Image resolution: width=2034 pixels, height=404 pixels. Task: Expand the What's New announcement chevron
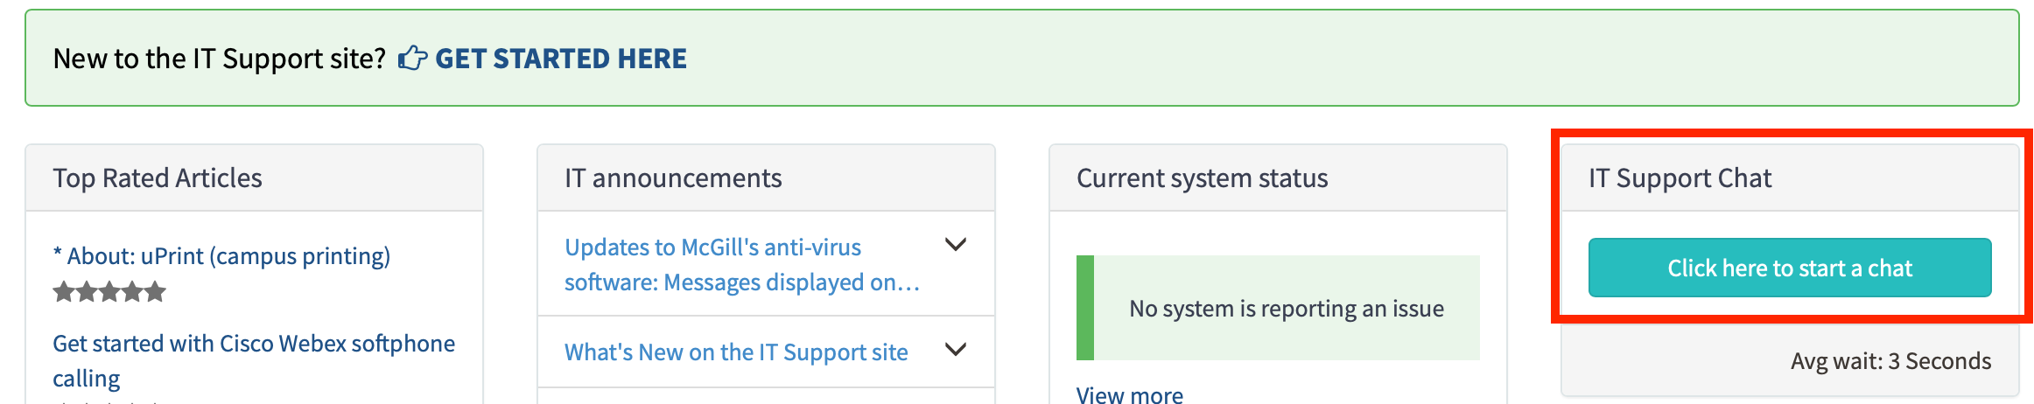point(956,350)
